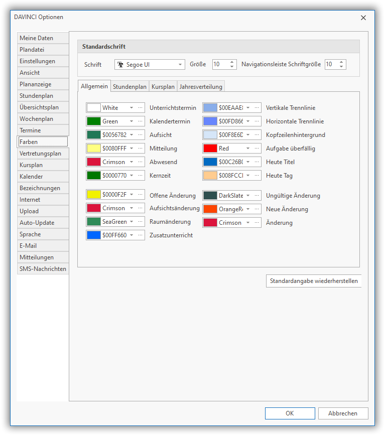
Task: Click the ellipsis button for Raumänderung color
Action: click(140, 222)
